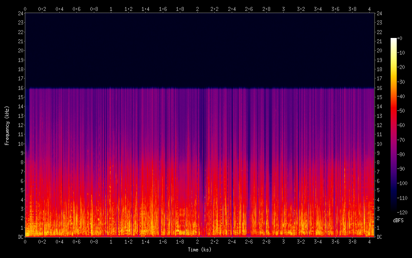The width and height of the screenshot is (412, 258).
Task: Select the 24 kHz tick on right axis
Action: [379, 14]
